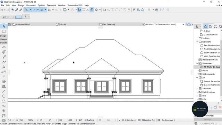Click Layout Book icon in Navigator

215,26
